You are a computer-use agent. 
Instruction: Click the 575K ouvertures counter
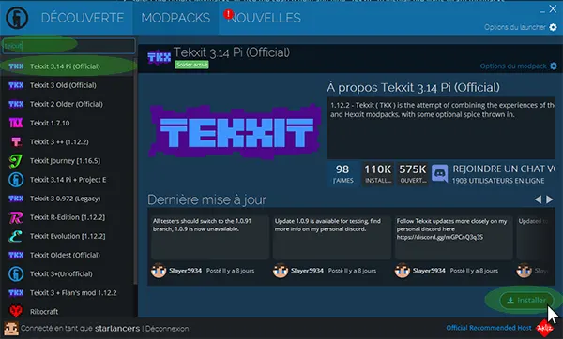point(413,173)
